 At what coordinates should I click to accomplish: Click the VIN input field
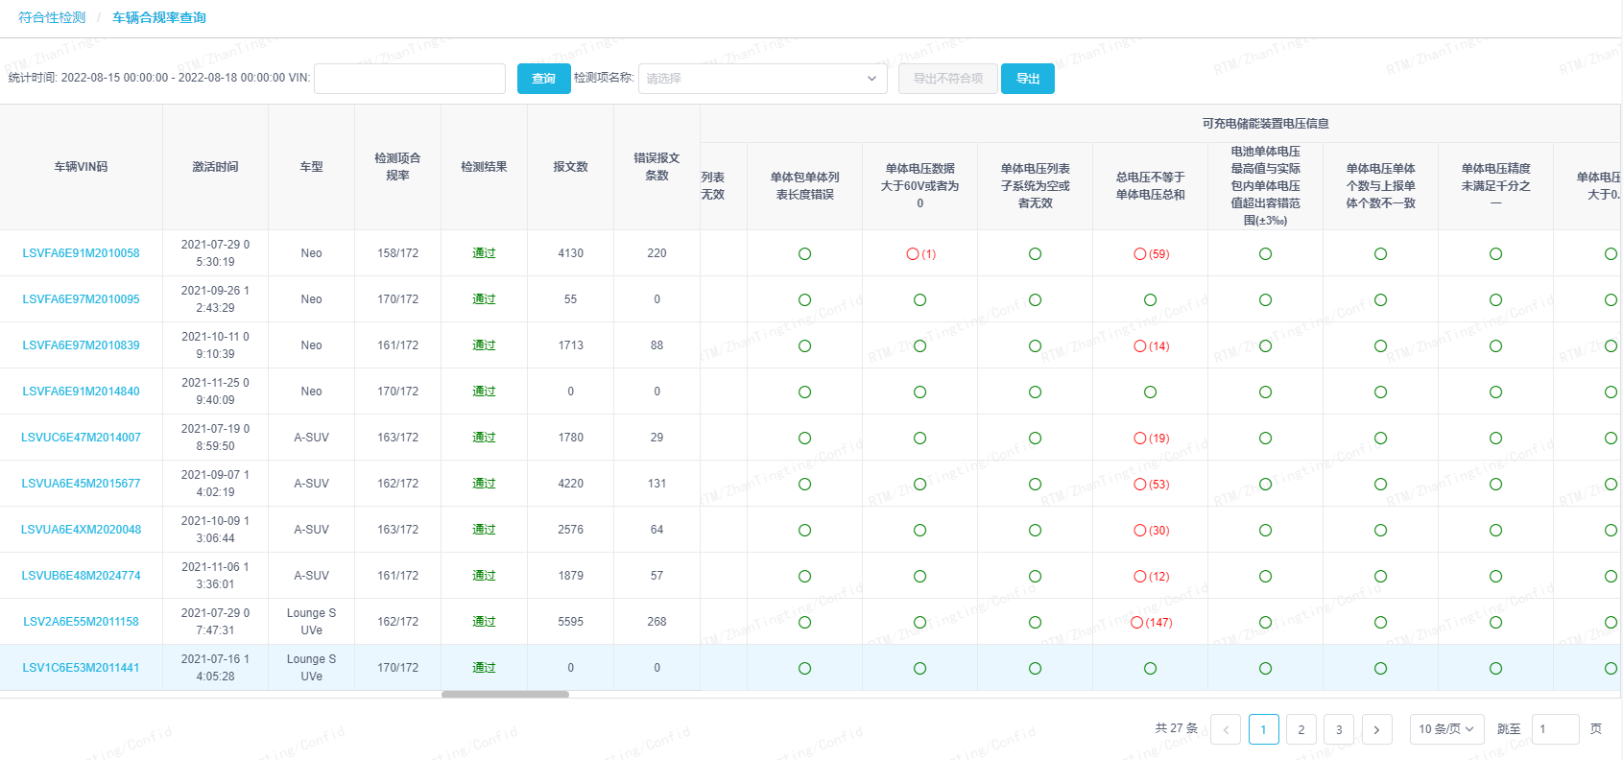(410, 79)
